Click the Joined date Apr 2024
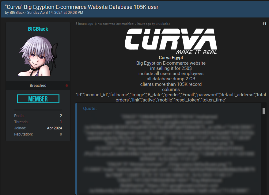 [55, 128]
